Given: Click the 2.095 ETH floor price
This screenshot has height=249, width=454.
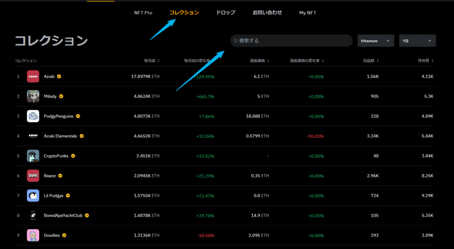Looking at the screenshot, I should pos(259,235).
